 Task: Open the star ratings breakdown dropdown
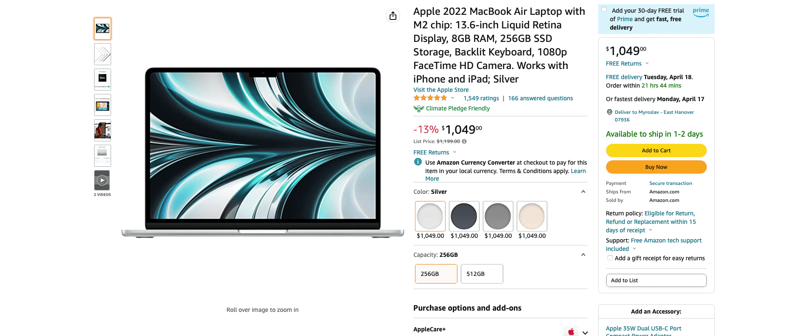[452, 97]
